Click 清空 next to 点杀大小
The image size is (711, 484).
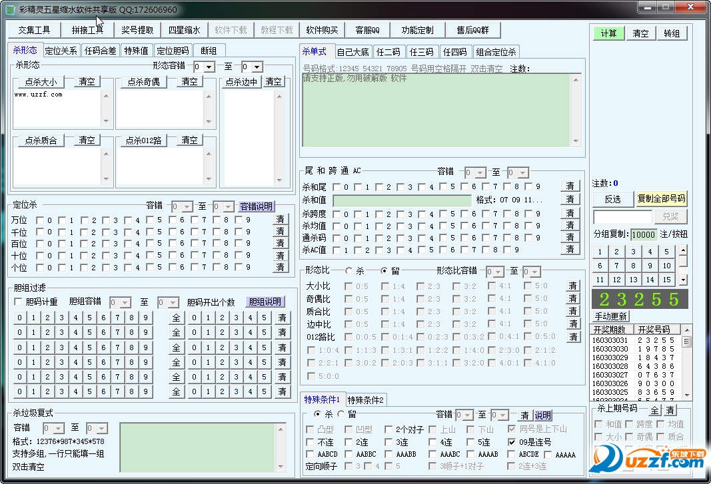coord(87,82)
